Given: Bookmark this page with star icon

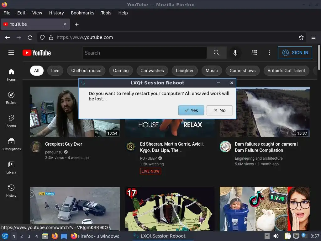Looking at the screenshot, I should [x=301, y=37].
